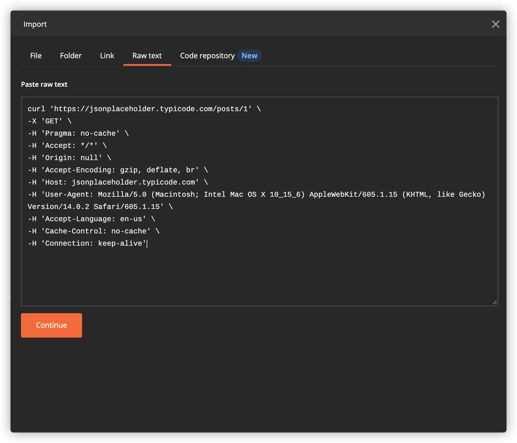This screenshot has height=443, width=517.
Task: Click inside the raw text input area
Action: (259, 201)
